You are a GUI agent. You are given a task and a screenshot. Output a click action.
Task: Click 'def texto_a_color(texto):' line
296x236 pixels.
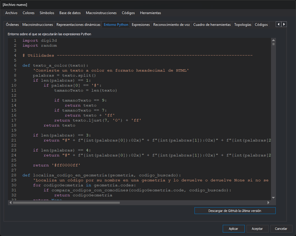[x=55, y=65]
